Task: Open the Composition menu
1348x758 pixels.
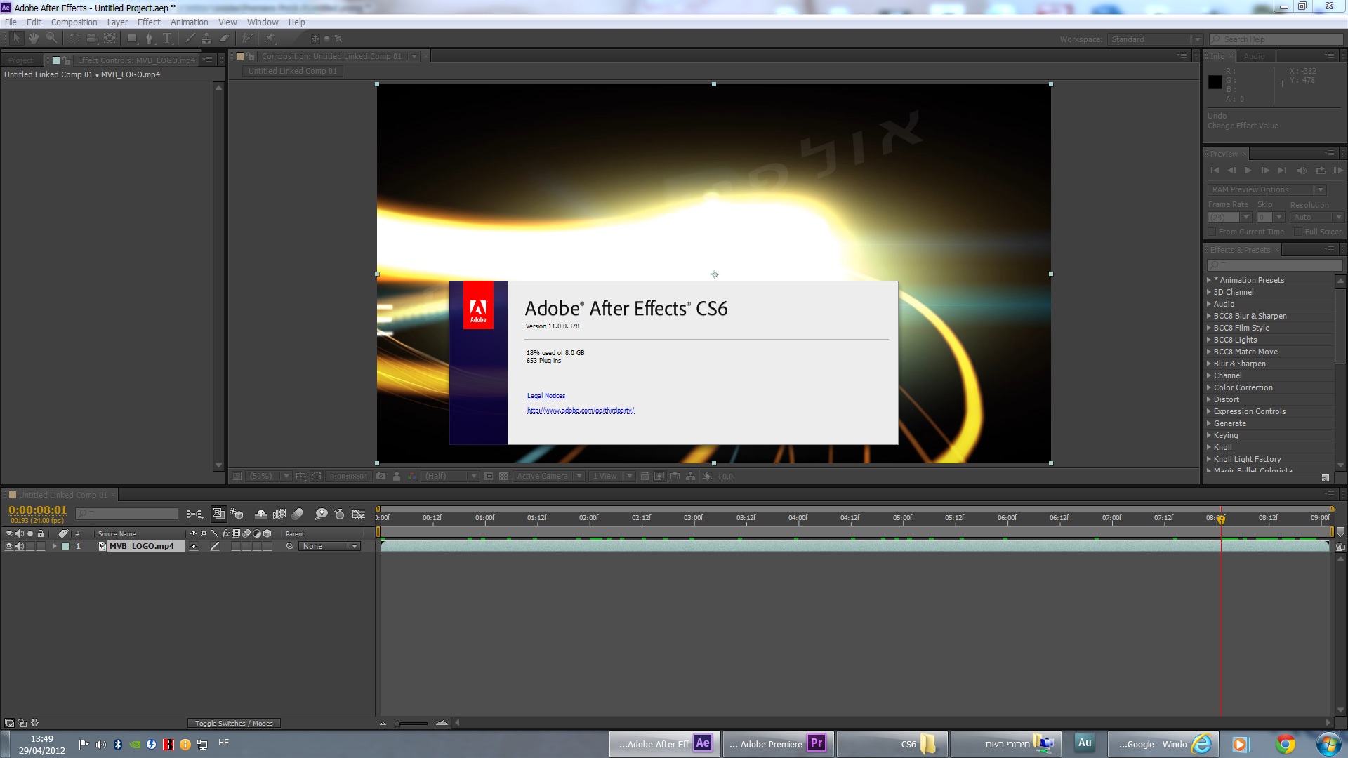Action: tap(74, 22)
